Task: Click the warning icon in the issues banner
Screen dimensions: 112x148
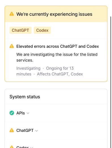Action: [12, 14]
